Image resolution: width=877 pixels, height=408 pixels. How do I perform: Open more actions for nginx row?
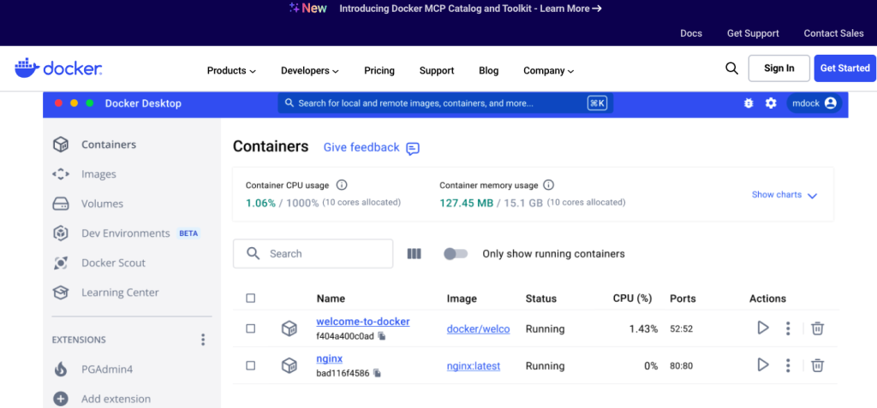pyautogui.click(x=788, y=366)
